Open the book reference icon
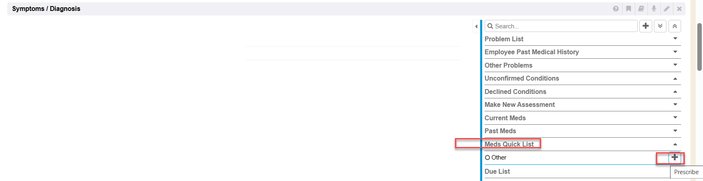 click(x=641, y=9)
